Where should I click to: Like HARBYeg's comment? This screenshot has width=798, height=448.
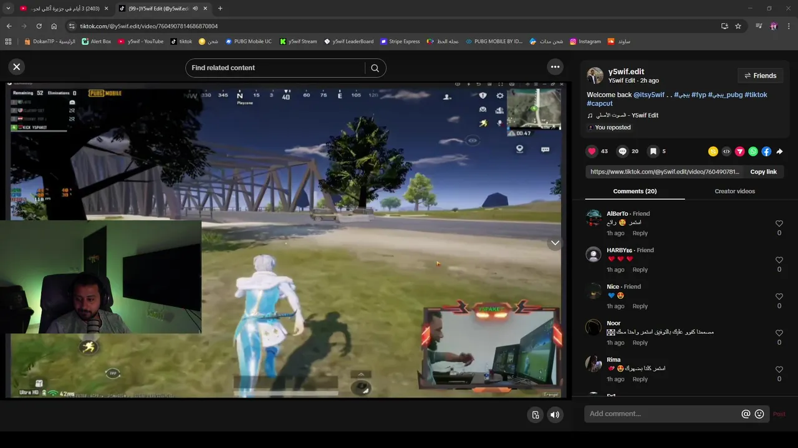779,260
